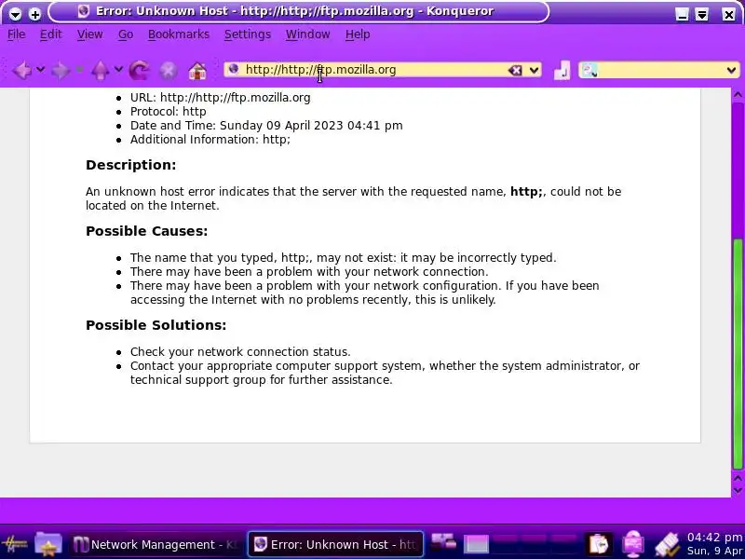Open the Window menu
The width and height of the screenshot is (745, 559).
click(x=308, y=34)
